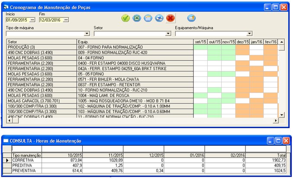Minimize the CONSULTA - Horas de Manutenção window
The image size is (293, 179).
[270, 141]
